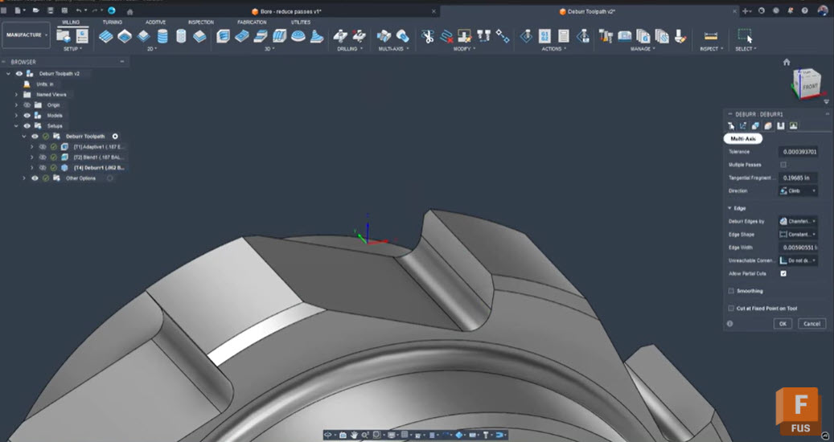Open the Direction dropdown set to Climb
The height and width of the screenshot is (442, 834).
point(798,191)
